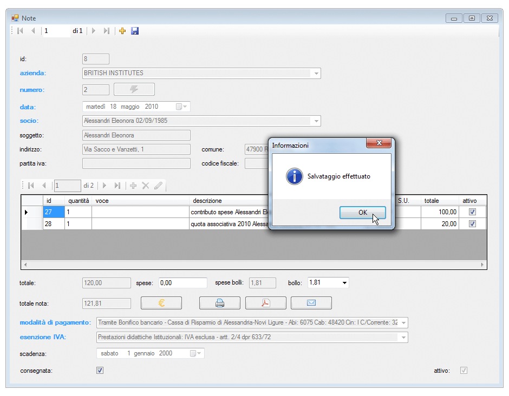Viewport: 509px width, 396px height.
Task: Click totale cell 100,00
Action: 440,212
